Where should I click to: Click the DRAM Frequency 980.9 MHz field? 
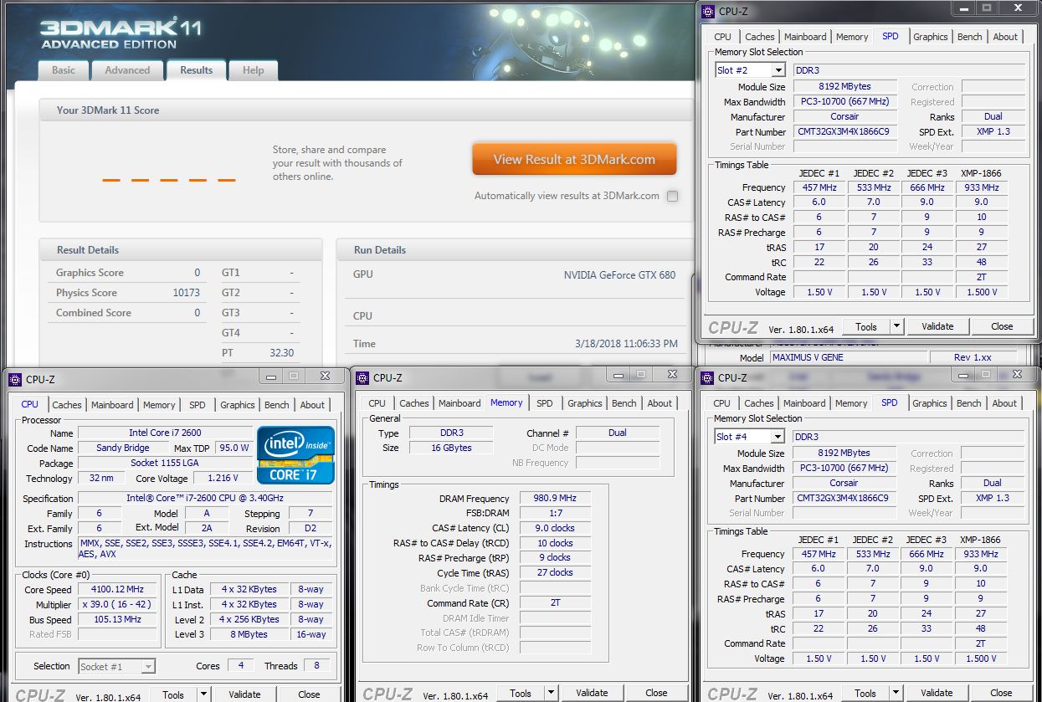coord(555,499)
